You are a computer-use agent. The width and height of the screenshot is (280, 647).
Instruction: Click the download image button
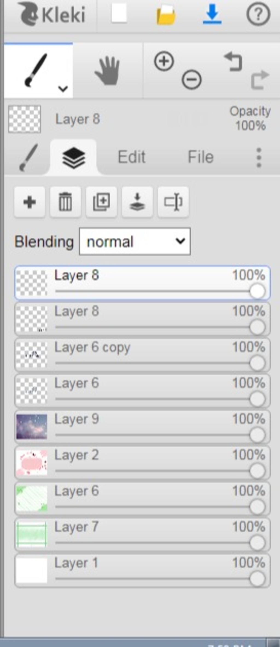(x=212, y=14)
